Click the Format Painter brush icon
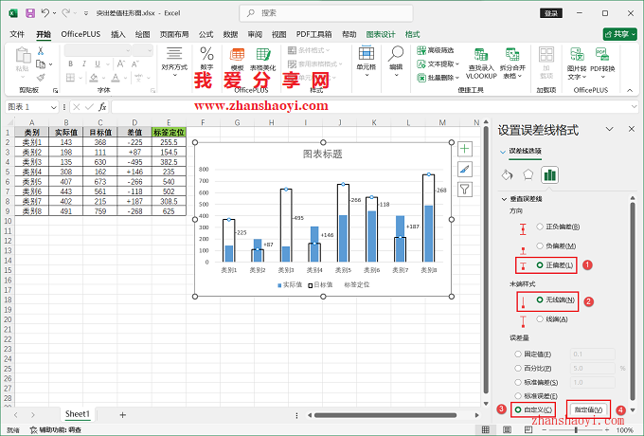The image size is (644, 436). [x=41, y=78]
